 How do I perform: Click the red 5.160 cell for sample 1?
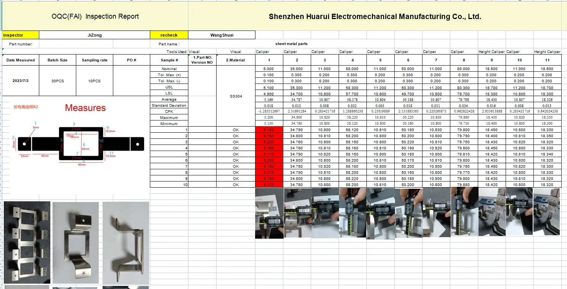(269, 130)
